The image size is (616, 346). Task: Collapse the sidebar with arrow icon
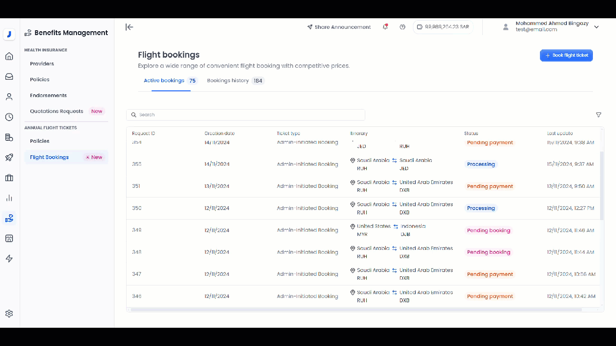click(x=129, y=27)
